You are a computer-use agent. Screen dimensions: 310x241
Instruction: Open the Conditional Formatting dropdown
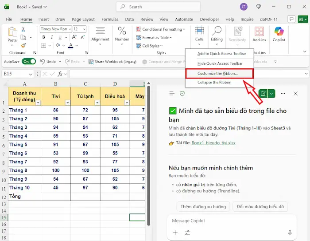click(x=162, y=29)
